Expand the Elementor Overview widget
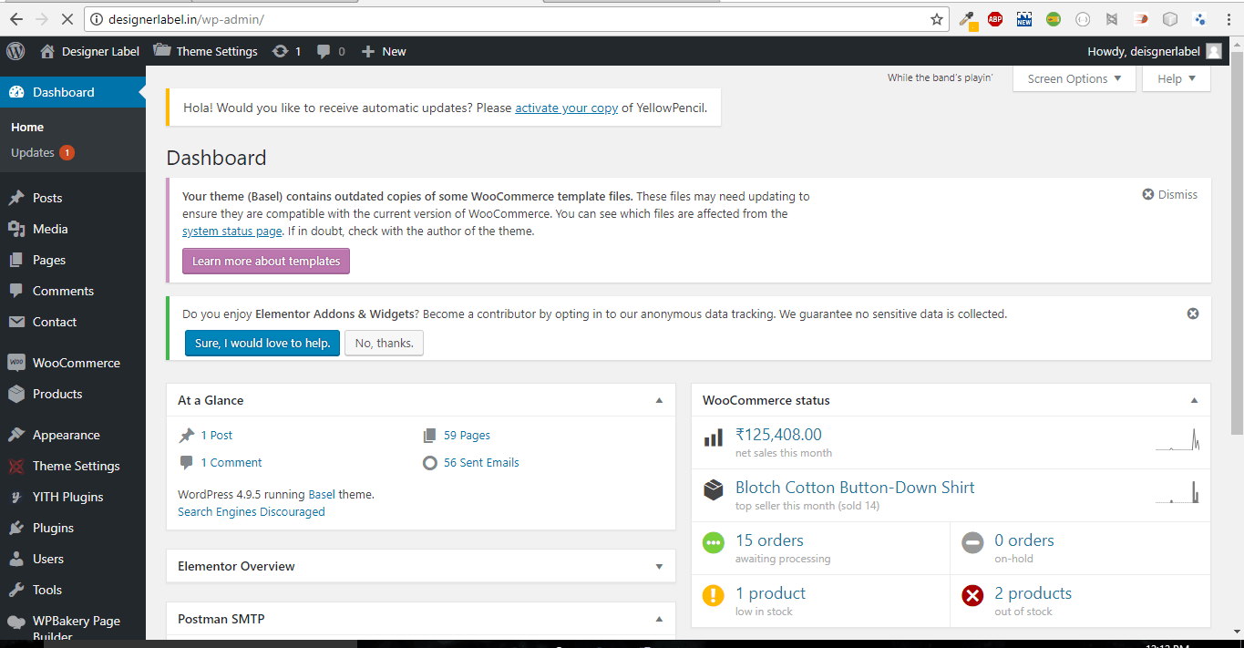 tap(659, 566)
